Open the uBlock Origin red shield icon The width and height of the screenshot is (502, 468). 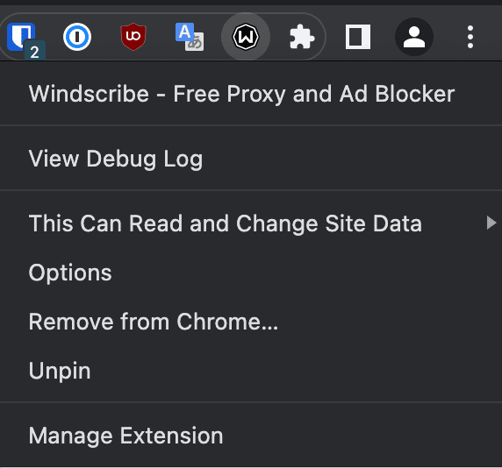click(x=133, y=37)
